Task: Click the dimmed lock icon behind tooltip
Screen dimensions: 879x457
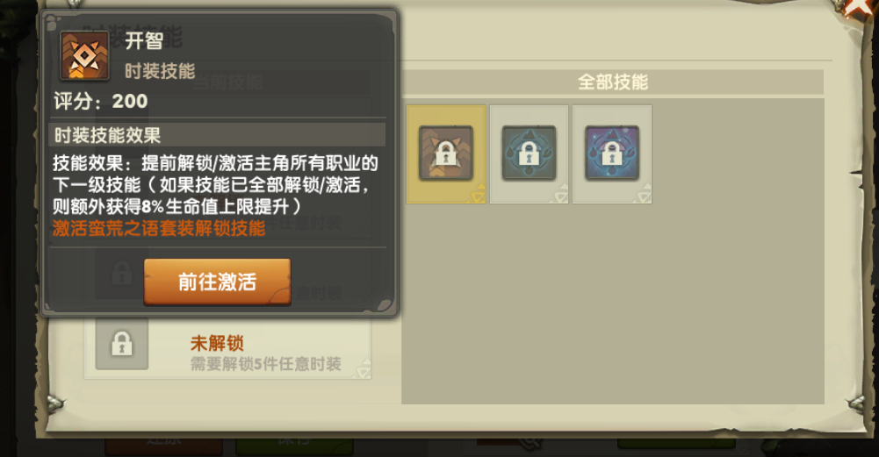Action: [x=122, y=274]
